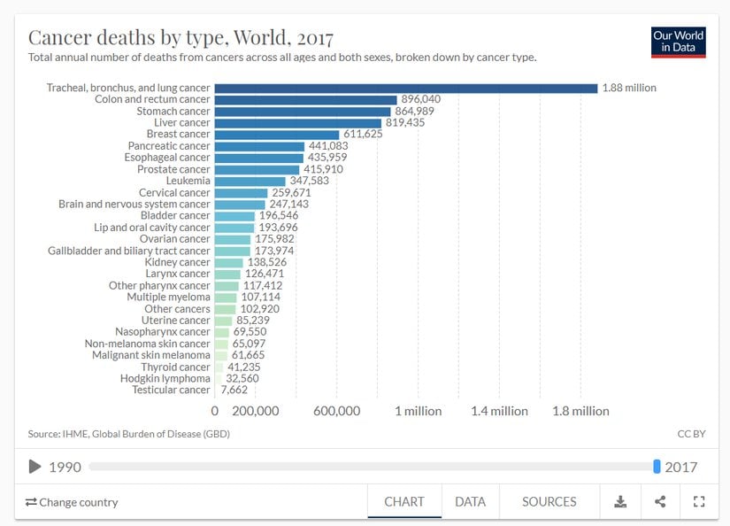This screenshot has height=526, width=730.
Task: Click the CC BY license link
Action: click(690, 434)
